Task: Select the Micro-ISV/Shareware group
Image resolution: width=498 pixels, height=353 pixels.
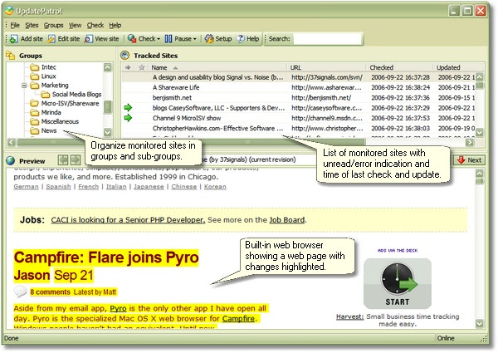Action: click(65, 103)
